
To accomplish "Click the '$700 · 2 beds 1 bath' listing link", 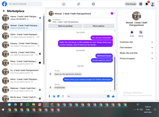I will tap(66, 22).
